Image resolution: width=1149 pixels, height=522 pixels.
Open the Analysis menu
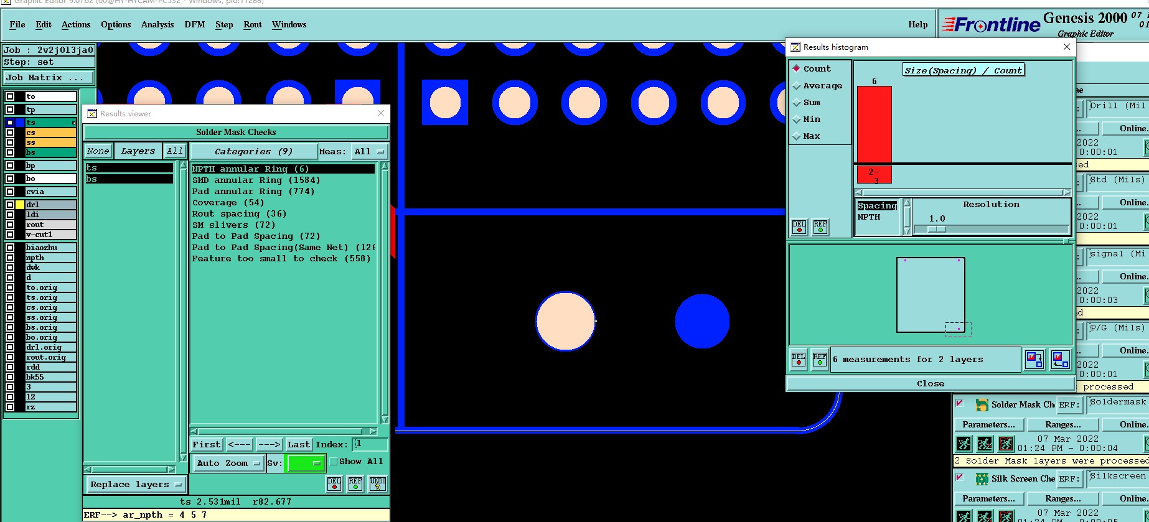[x=157, y=25]
